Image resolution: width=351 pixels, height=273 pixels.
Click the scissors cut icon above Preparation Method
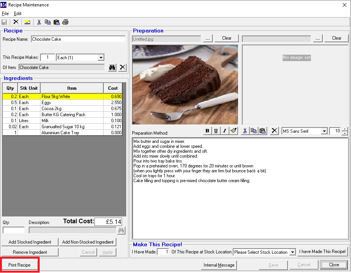click(x=245, y=131)
